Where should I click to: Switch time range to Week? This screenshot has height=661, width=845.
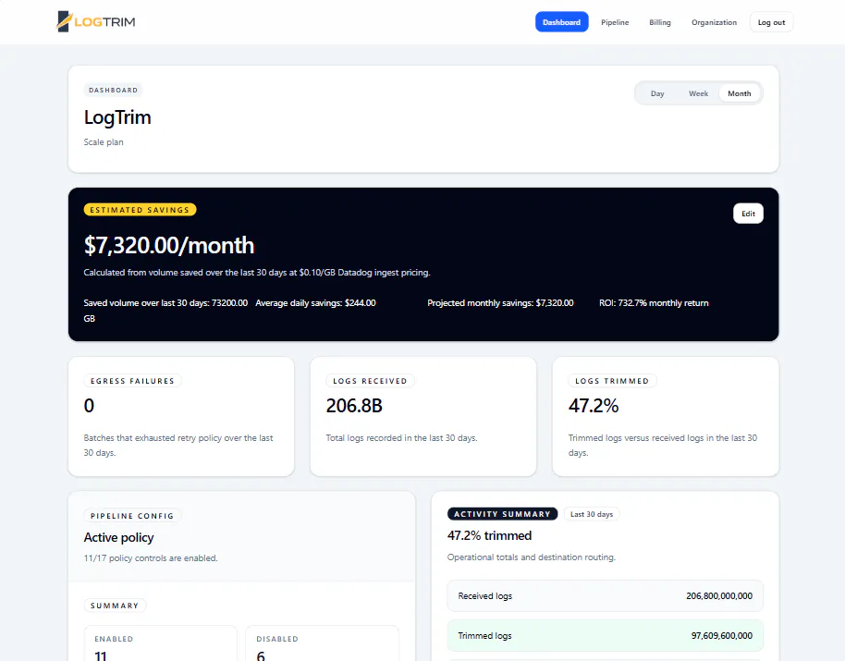[698, 93]
